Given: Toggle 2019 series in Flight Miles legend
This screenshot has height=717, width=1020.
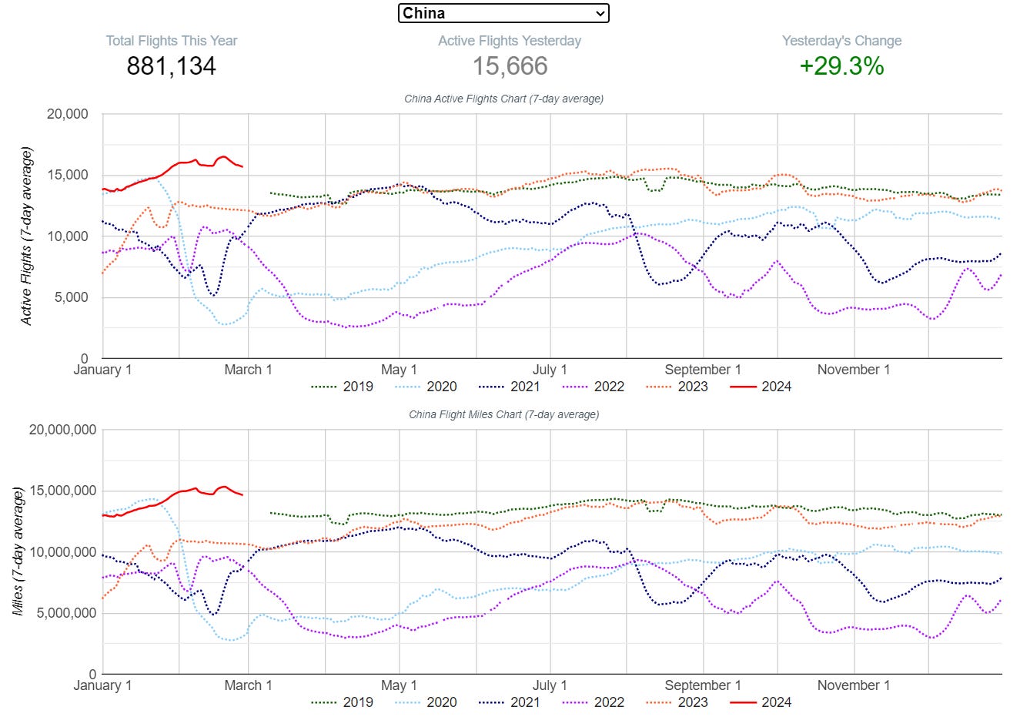Looking at the screenshot, I should tap(342, 702).
